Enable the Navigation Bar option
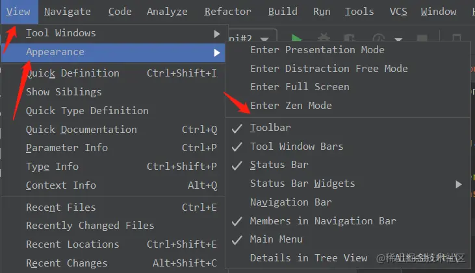The image size is (475, 273). [290, 202]
